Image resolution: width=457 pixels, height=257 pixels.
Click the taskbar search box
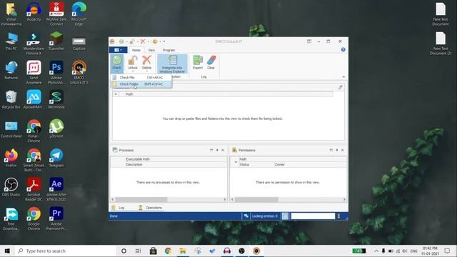point(66,251)
